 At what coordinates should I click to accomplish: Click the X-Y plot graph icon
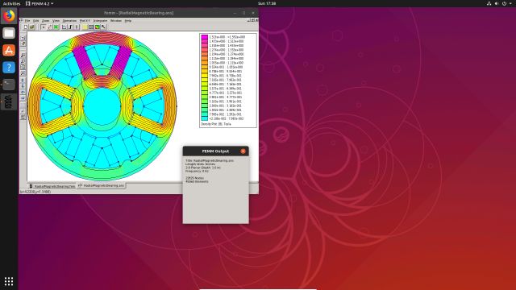(64, 27)
